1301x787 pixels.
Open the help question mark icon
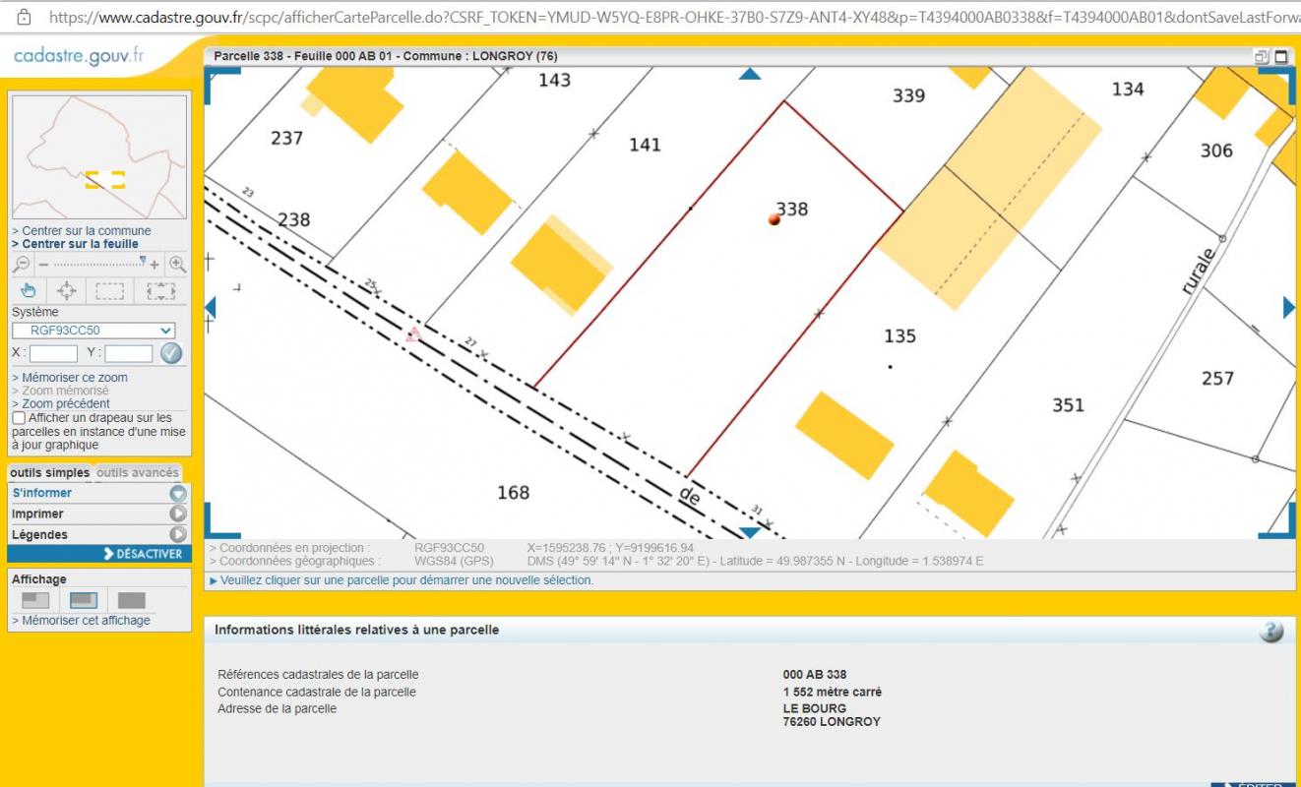point(1270,632)
